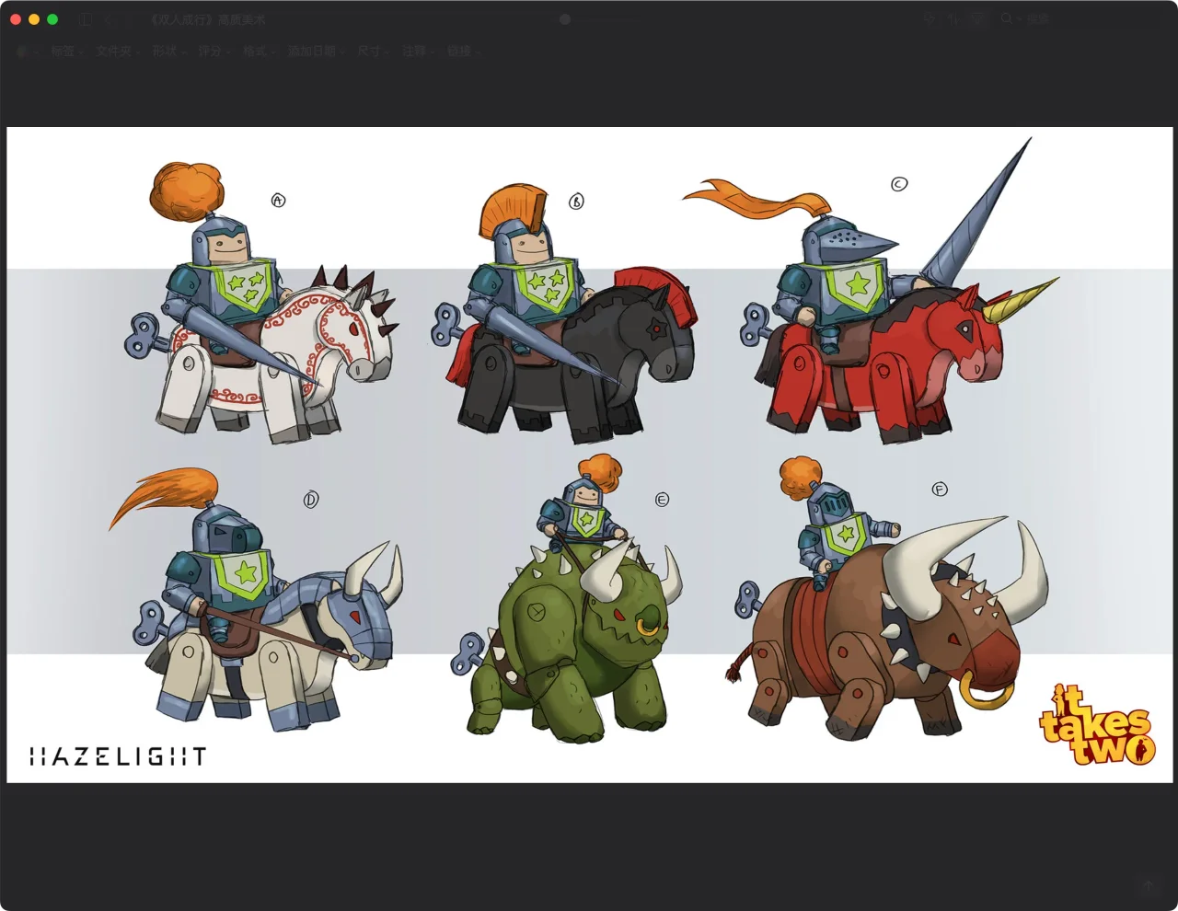The image size is (1178, 911).
Task: Open the 标签 filter dropdown
Action: point(67,52)
